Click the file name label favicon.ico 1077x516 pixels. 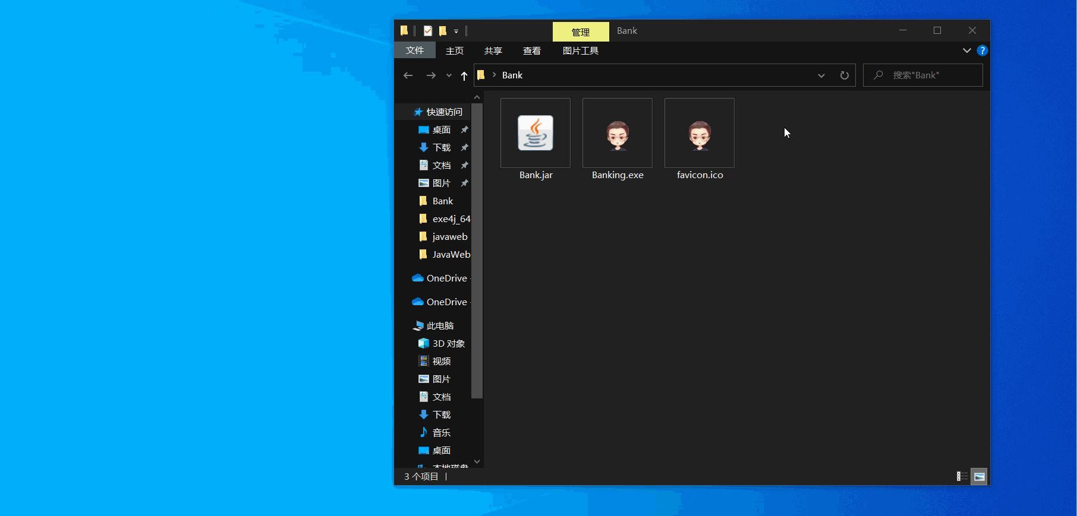(x=700, y=175)
